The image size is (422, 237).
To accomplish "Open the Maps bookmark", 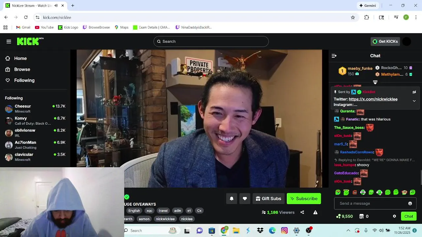I will coord(121,27).
